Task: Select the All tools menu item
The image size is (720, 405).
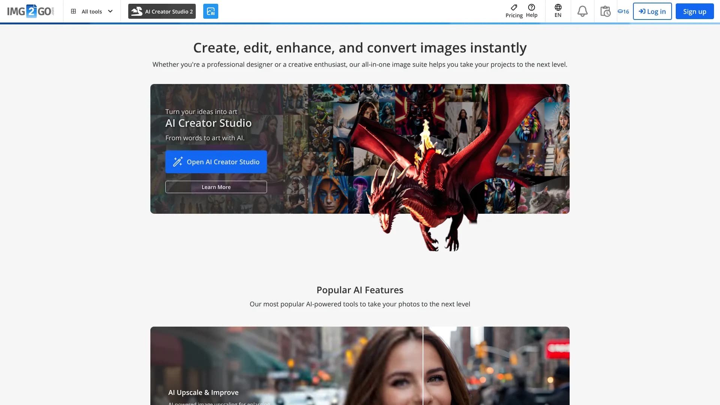Action: (91, 11)
